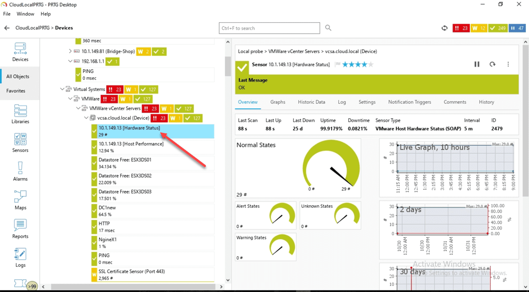This screenshot has width=529, height=292.
Task: Open the Sensors section
Action: click(x=20, y=143)
